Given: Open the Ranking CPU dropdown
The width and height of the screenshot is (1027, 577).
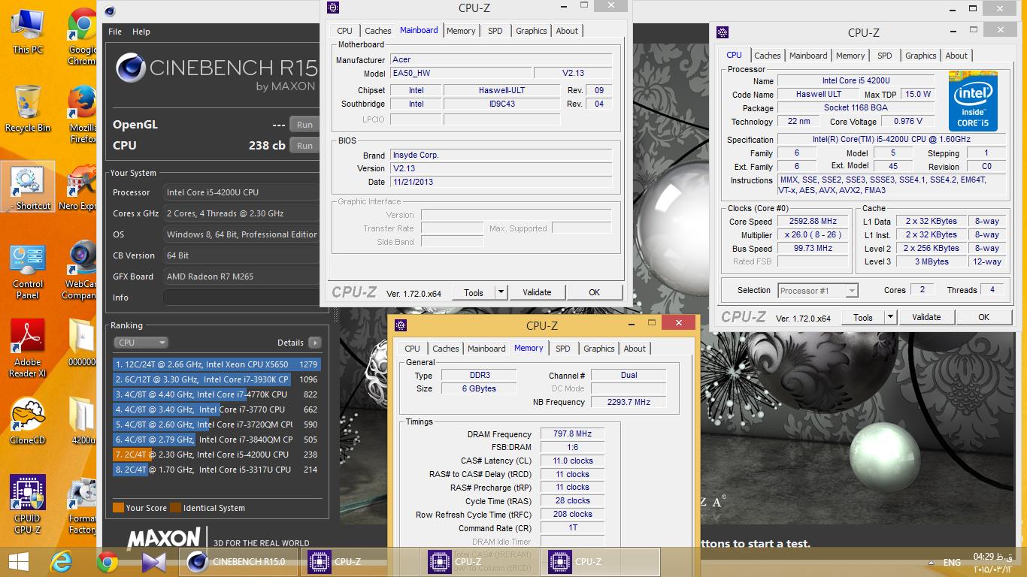Looking at the screenshot, I should coord(141,343).
